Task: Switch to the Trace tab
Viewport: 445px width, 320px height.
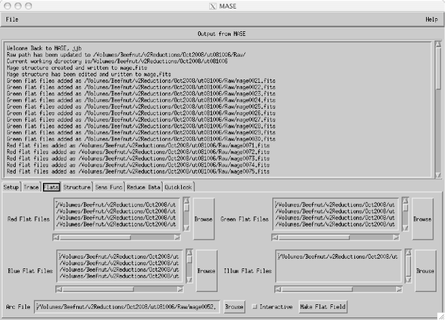Action: [x=31, y=187]
